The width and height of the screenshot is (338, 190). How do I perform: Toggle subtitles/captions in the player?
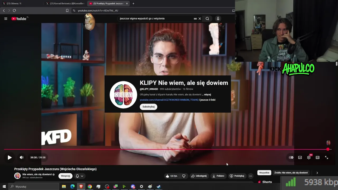tap(300, 158)
